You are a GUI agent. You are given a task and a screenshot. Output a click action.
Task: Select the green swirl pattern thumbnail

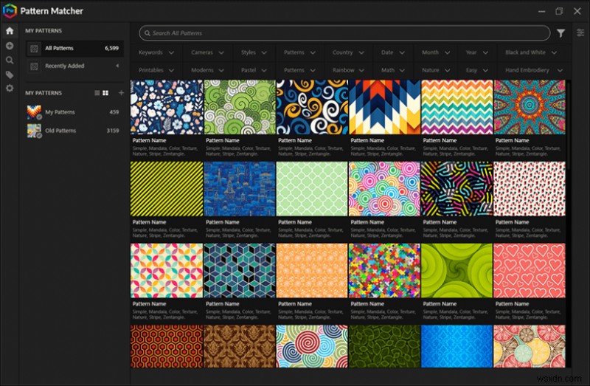pos(457,270)
